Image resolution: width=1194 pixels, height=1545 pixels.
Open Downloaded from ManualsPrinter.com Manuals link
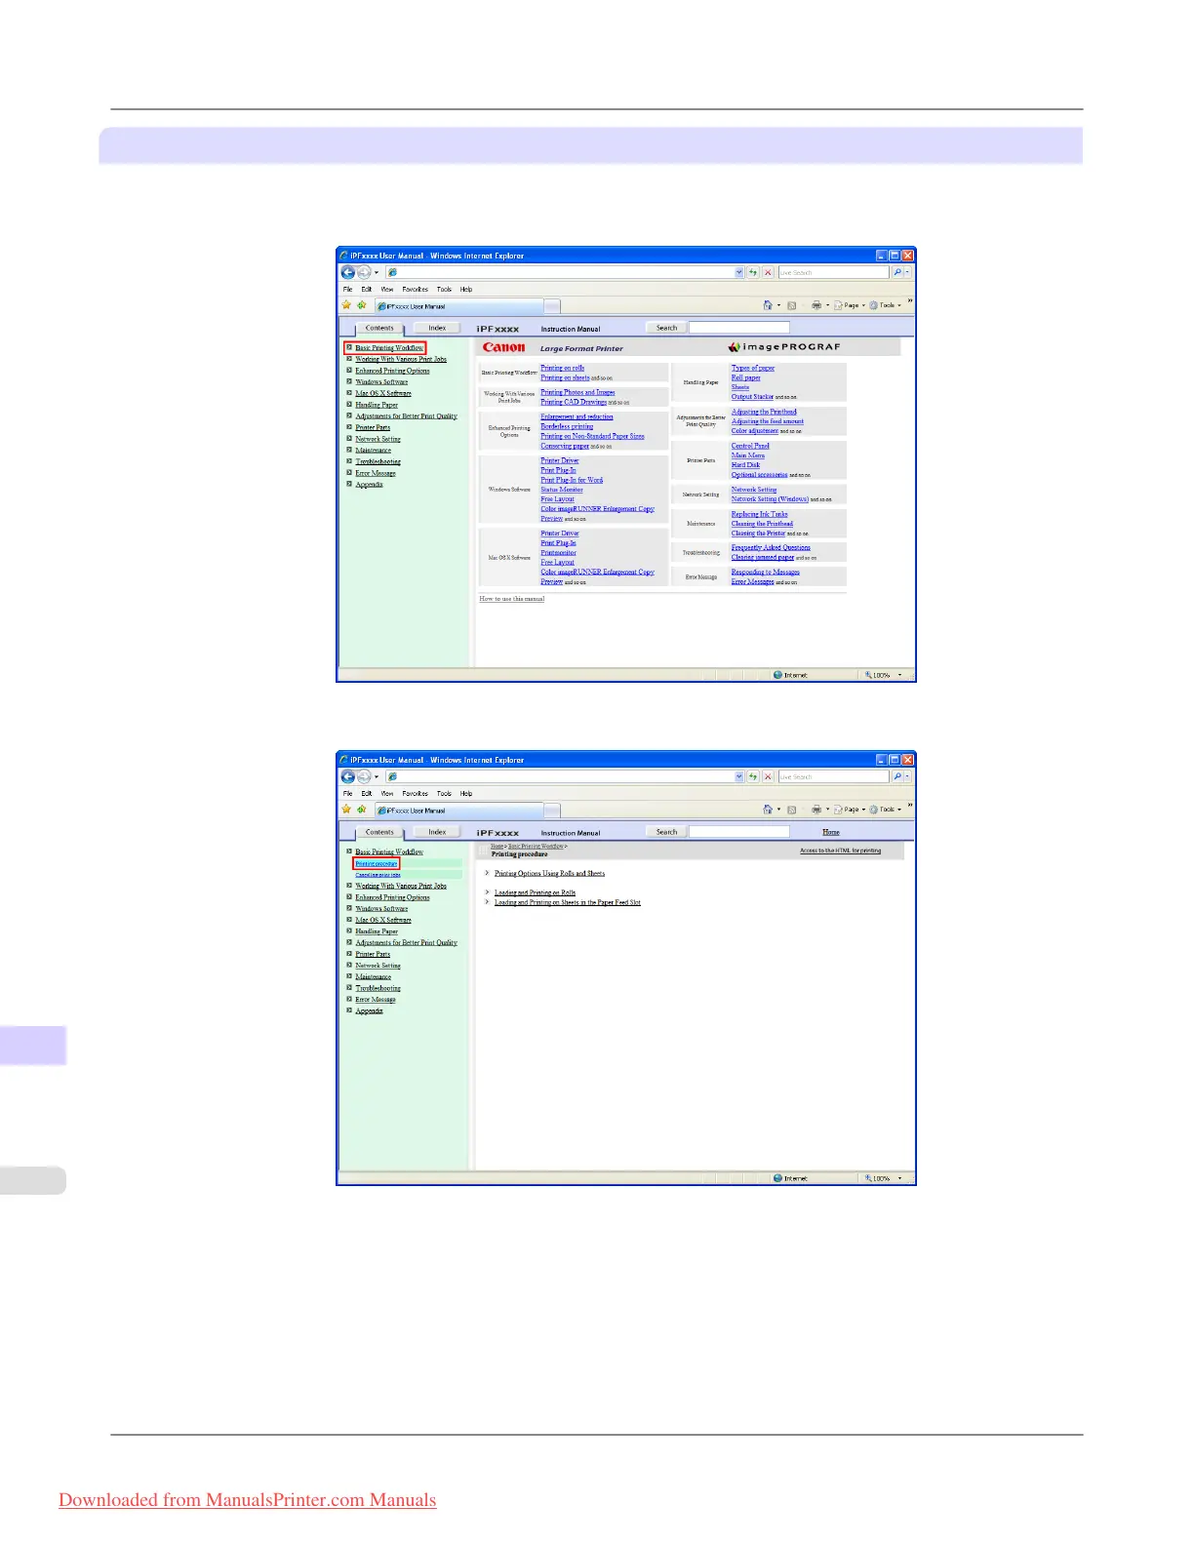coord(248,1500)
